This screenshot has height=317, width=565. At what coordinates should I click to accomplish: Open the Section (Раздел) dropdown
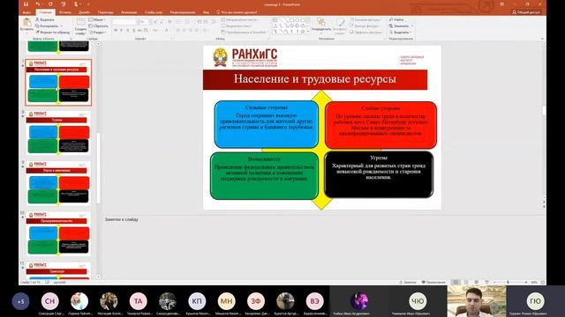97,33
